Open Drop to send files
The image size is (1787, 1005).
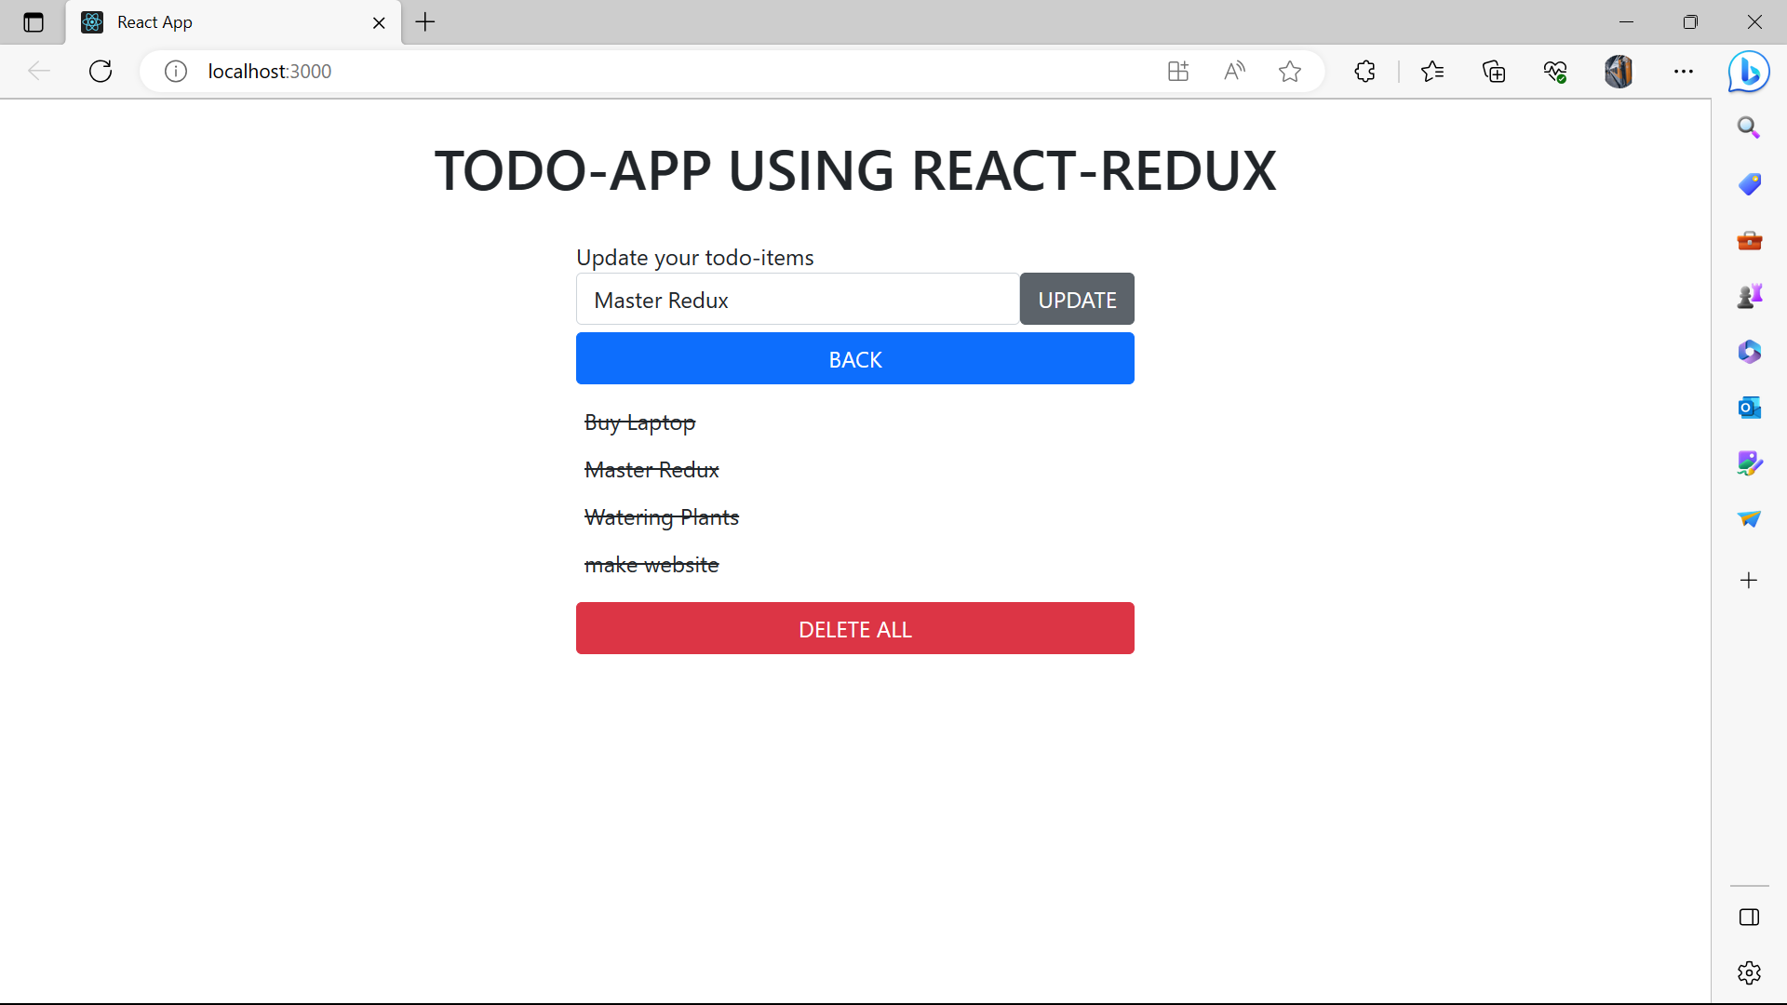click(1750, 518)
